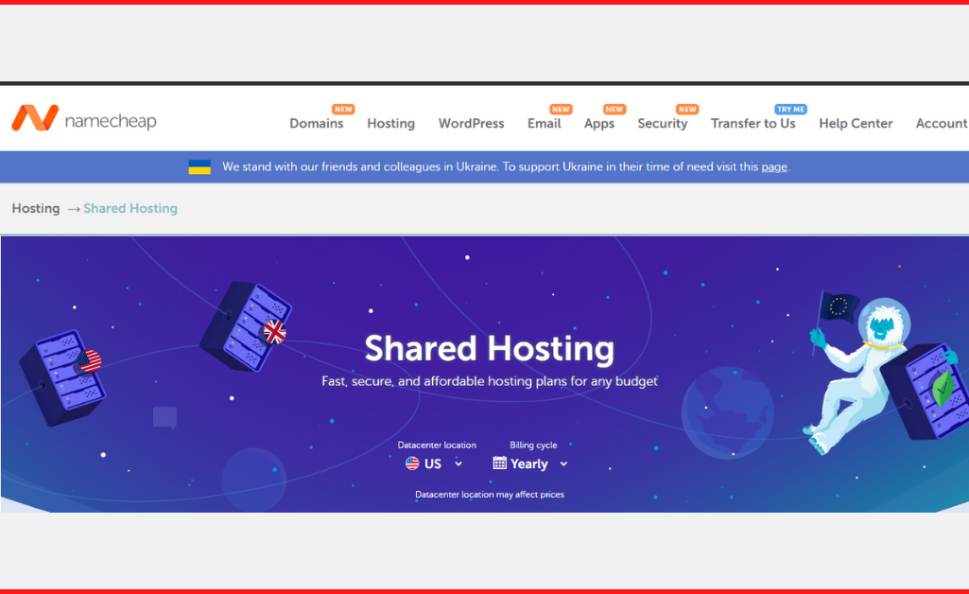Viewport: 969px width, 594px height.
Task: Click 'Datacenter location may affect prices' note
Action: click(x=490, y=495)
